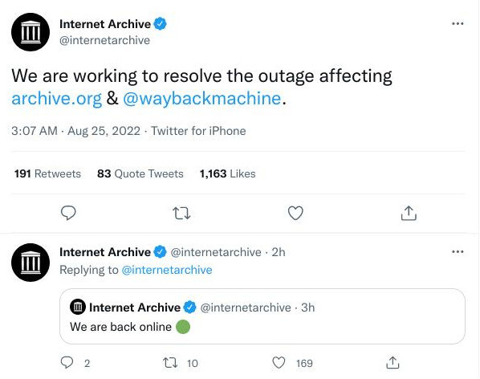The height and width of the screenshot is (379, 480).
Task: Open the @waybackmachine mention
Action: [202, 99]
